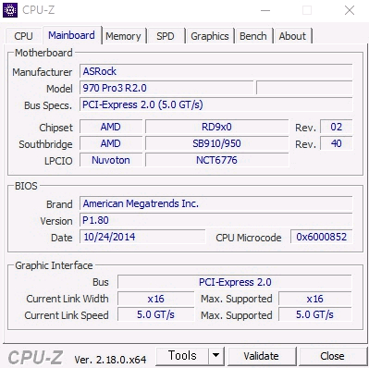Click the chipset revision value 02
This screenshot has width=369, height=368.
pos(336,127)
